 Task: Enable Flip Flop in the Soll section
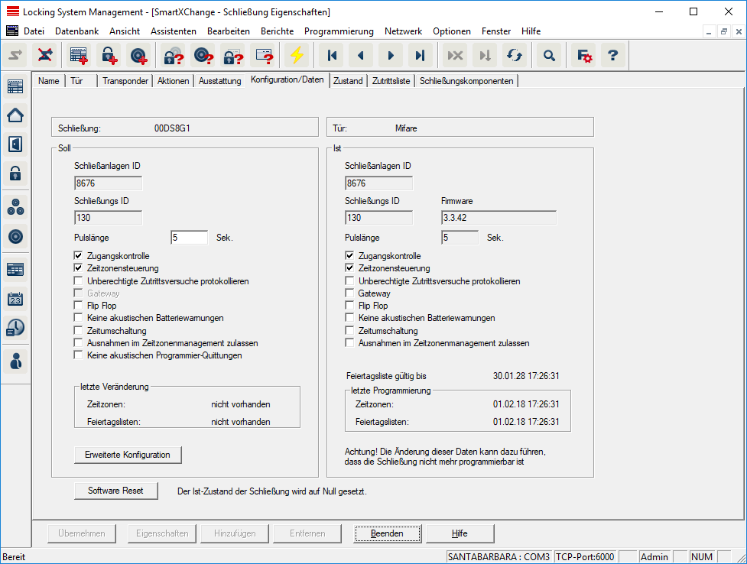click(78, 306)
